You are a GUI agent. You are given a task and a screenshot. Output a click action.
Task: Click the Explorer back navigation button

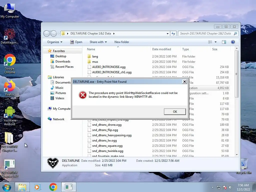(x=46, y=33)
